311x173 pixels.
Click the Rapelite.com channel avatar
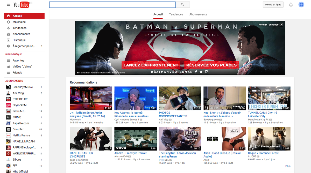pos(8,123)
